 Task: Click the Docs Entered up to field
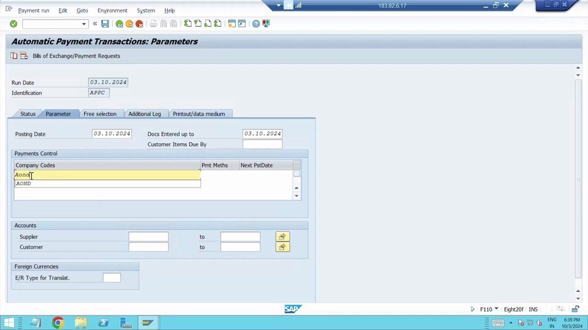[262, 134]
